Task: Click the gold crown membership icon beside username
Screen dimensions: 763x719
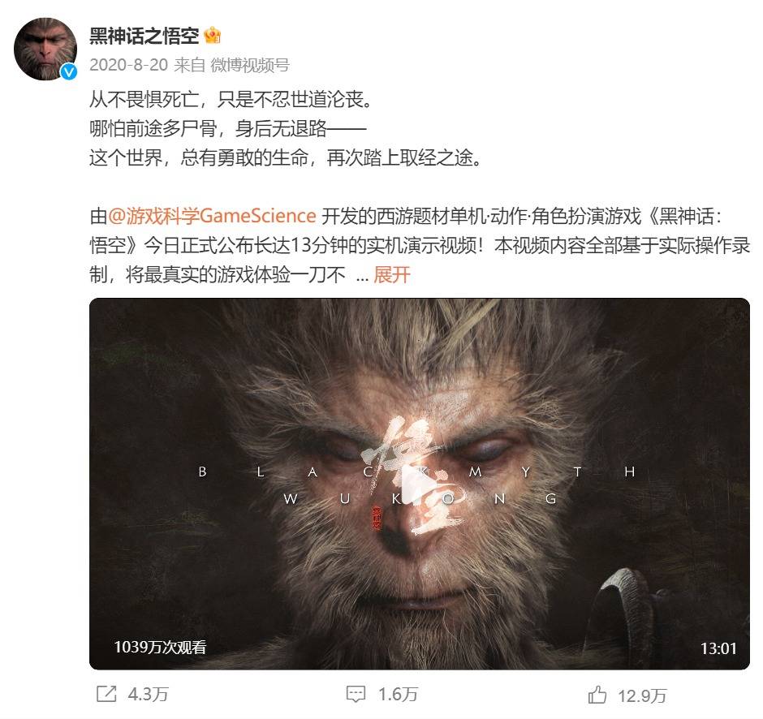Action: [213, 36]
